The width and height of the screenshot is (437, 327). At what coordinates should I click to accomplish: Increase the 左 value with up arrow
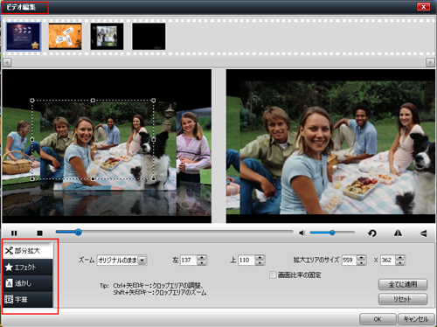(201, 257)
